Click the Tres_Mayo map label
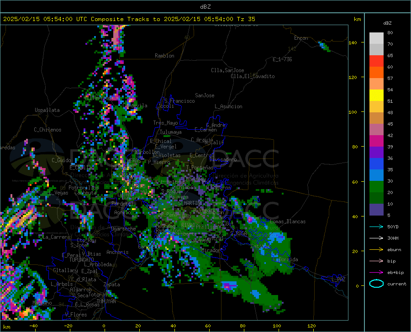411x332 pixels. [165, 123]
